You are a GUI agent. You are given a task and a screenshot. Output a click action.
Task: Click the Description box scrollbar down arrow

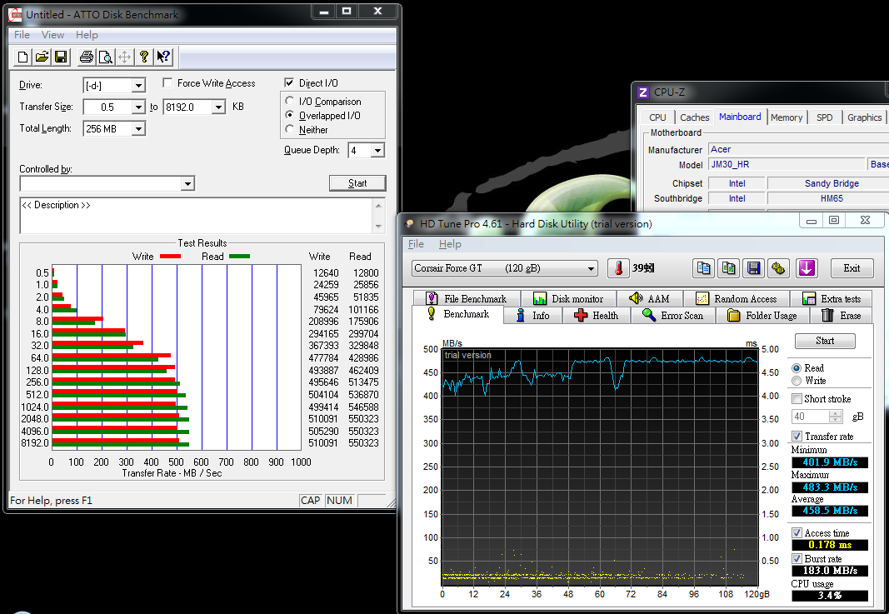(379, 227)
